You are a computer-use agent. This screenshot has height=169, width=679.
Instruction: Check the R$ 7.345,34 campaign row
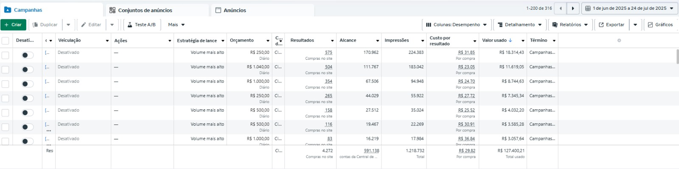coord(6,98)
